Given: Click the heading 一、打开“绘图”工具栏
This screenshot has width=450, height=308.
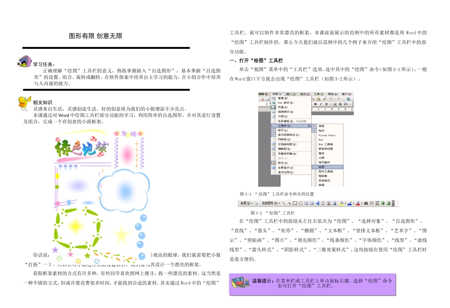Looking at the screenshot, I should point(256,60).
